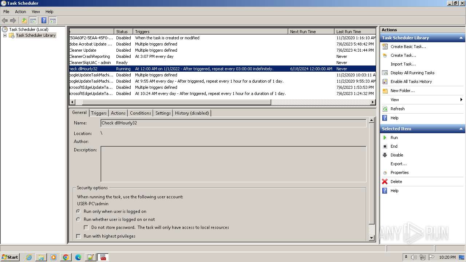Screen dimensions: 466x262
Task: Collapse the Selected Item actions section
Action: (x=461, y=129)
